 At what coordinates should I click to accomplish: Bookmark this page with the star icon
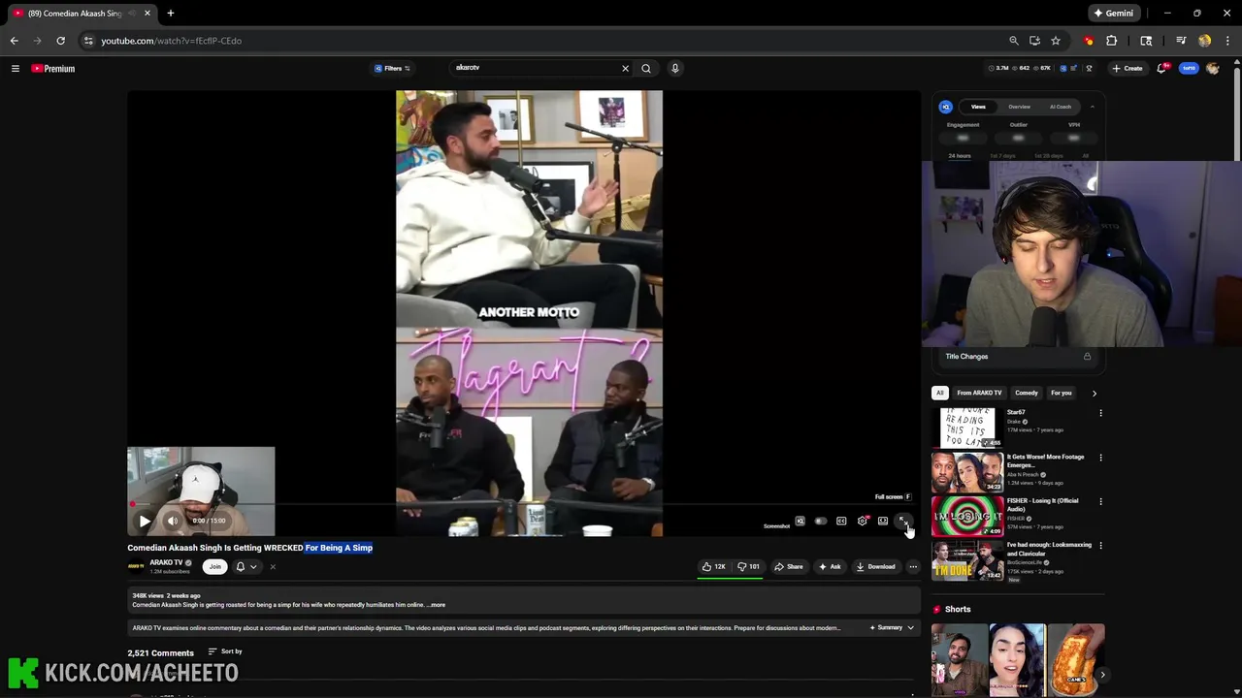[1056, 41]
